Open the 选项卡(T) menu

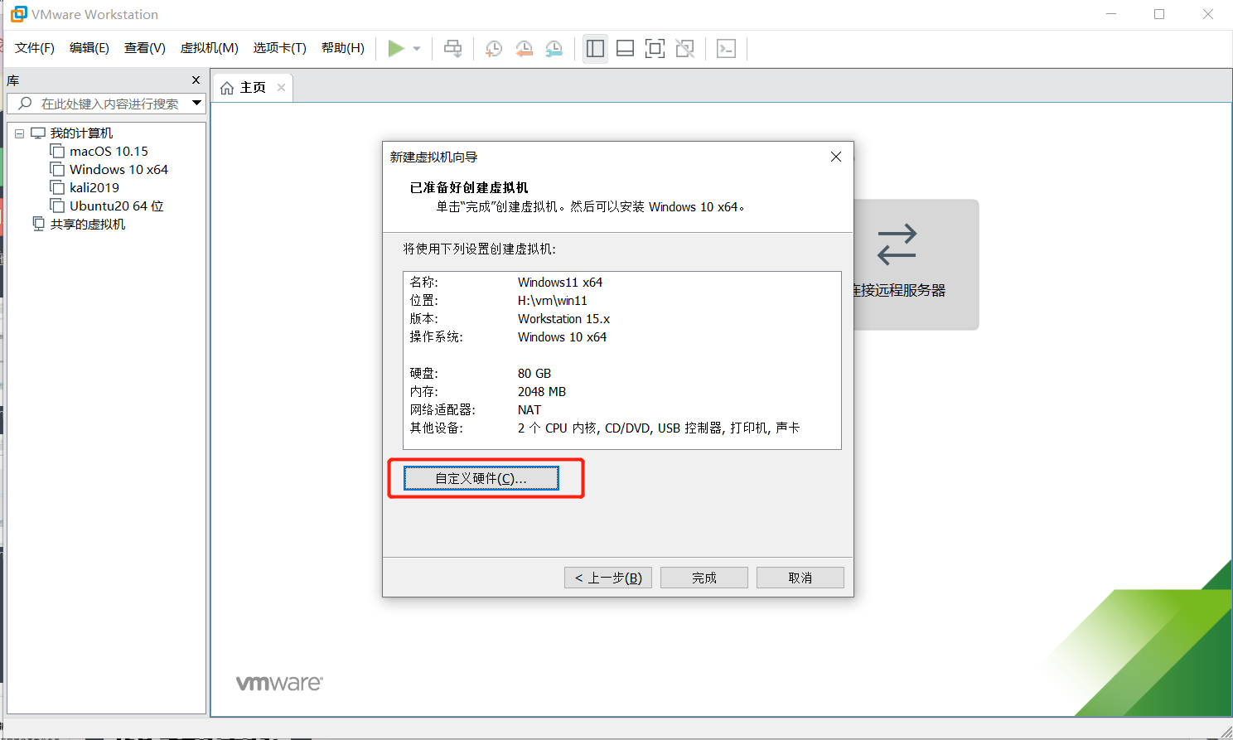pos(280,48)
